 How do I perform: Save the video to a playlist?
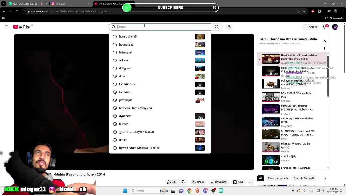click(238, 182)
